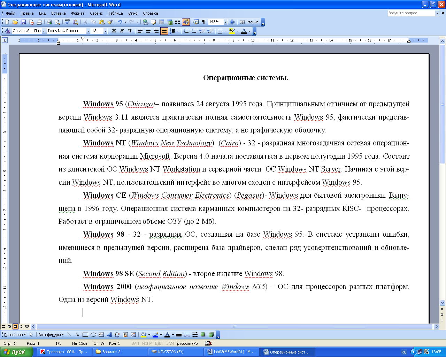Open the Автофигуры dropdown menu
The width and height of the screenshot is (446, 357).
coord(51,335)
